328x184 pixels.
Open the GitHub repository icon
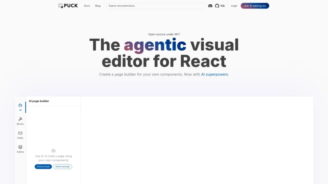(217, 6)
